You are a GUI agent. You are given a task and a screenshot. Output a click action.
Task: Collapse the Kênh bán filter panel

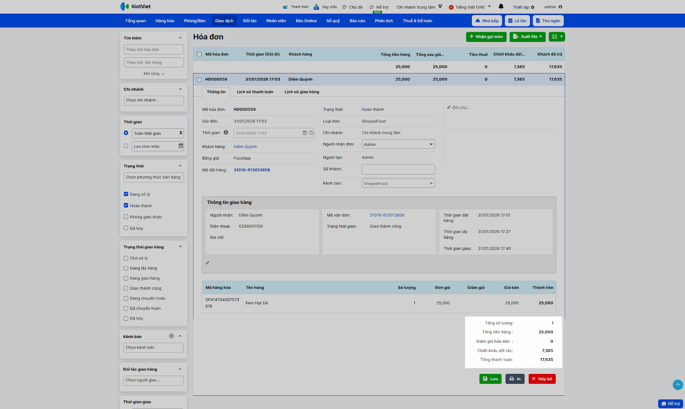coord(180,336)
